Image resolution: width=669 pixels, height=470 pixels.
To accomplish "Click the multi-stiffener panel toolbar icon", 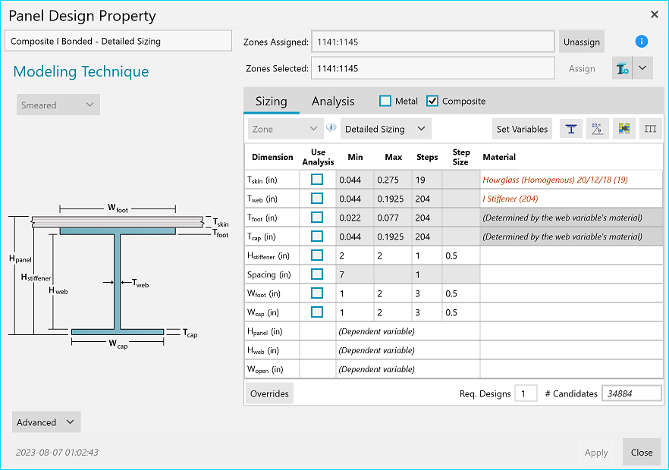I will click(x=650, y=129).
